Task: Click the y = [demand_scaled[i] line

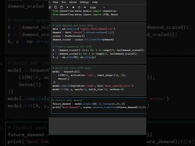Action: pyautogui.click(x=95, y=54)
